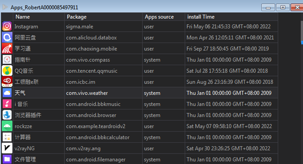Click the 计算器 calculator icon

[x=7, y=137]
